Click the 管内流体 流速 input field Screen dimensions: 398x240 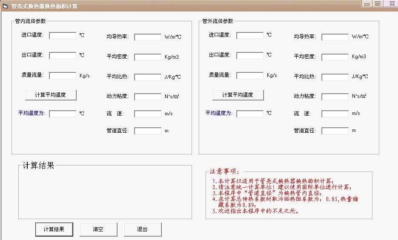coord(148,114)
